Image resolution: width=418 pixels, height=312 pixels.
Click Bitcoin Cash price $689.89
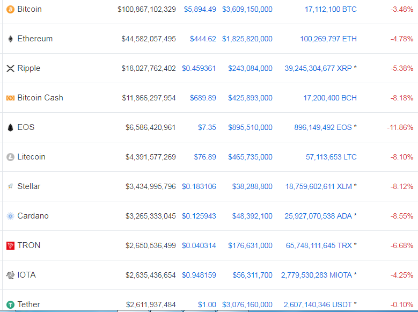tap(203, 98)
